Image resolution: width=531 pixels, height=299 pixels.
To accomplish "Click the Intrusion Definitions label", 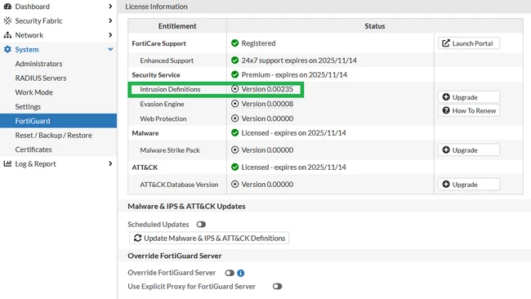I will point(170,89).
